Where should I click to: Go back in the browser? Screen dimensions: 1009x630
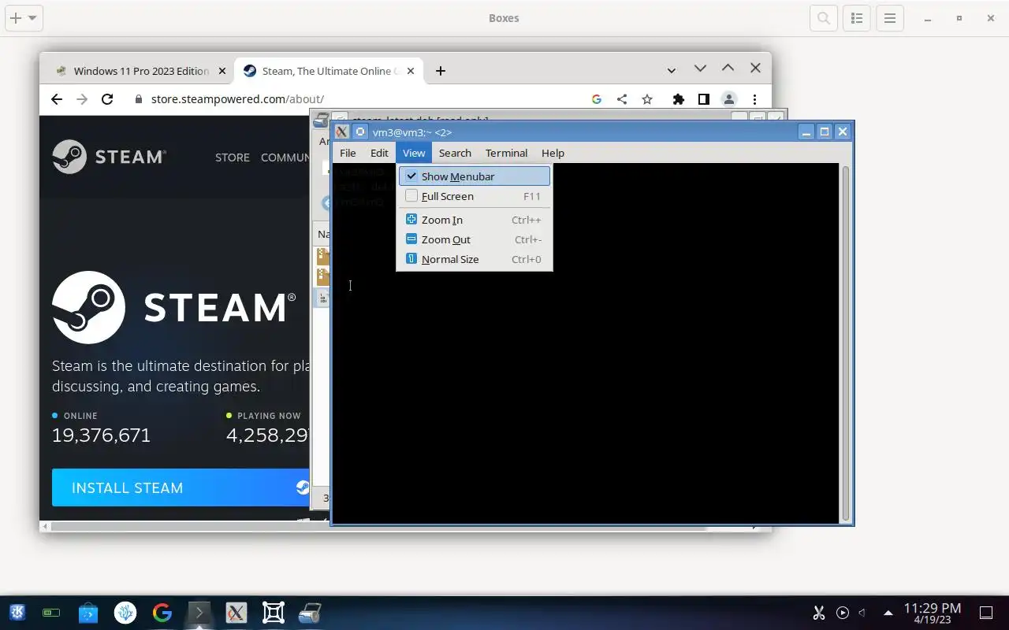(56, 98)
